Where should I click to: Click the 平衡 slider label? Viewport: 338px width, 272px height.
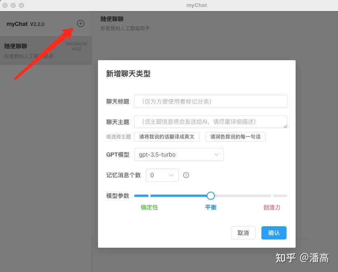[210, 207]
